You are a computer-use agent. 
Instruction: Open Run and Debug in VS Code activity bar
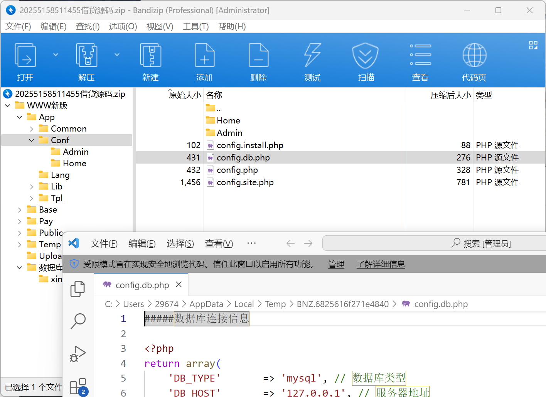coord(78,353)
